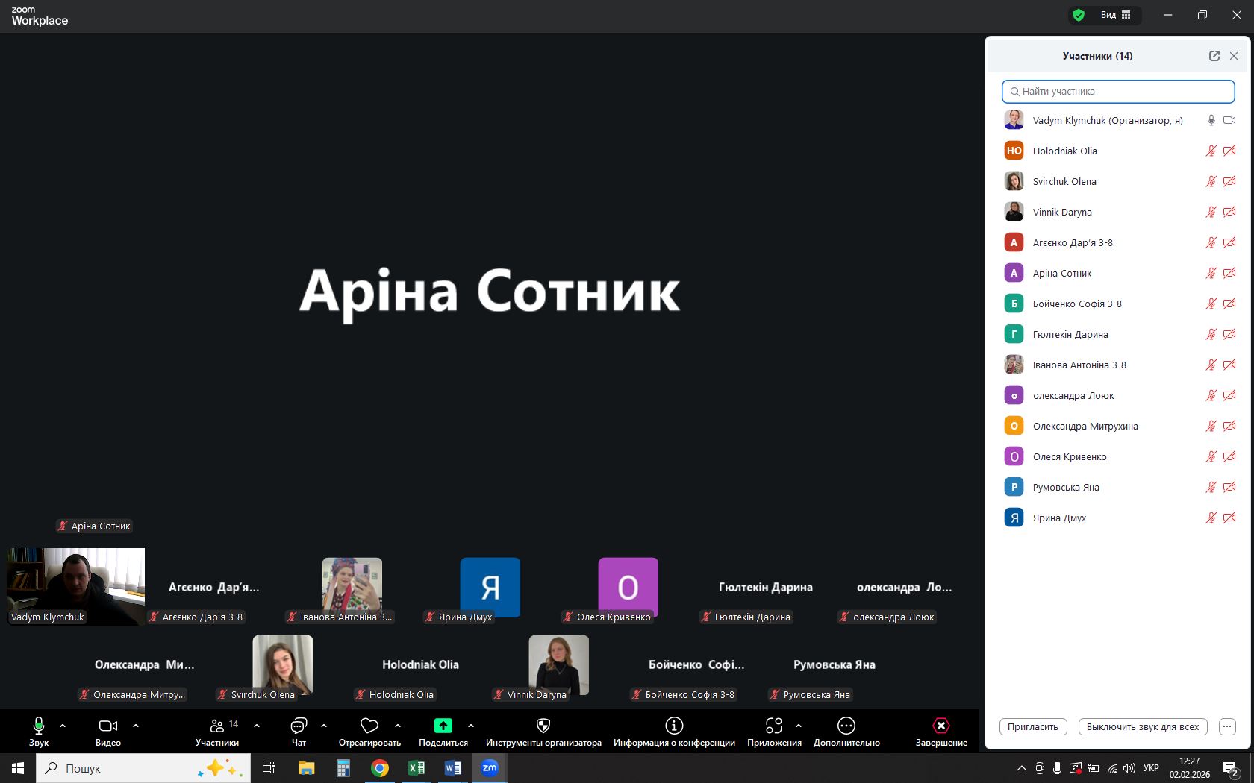The width and height of the screenshot is (1254, 783).
Task: Expand video options arrow beside camera
Action: point(136,725)
